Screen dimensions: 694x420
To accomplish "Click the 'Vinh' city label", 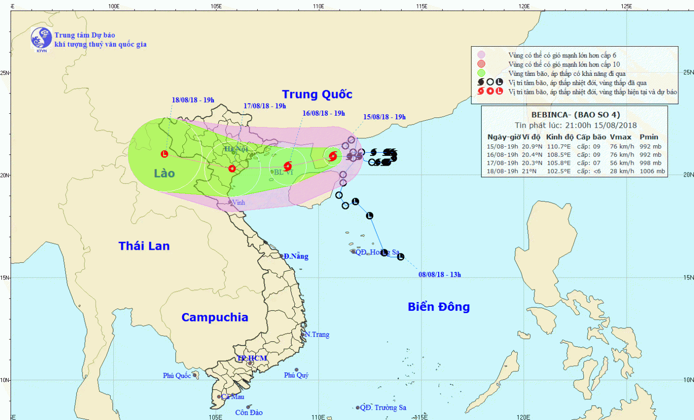I will click(238, 203).
